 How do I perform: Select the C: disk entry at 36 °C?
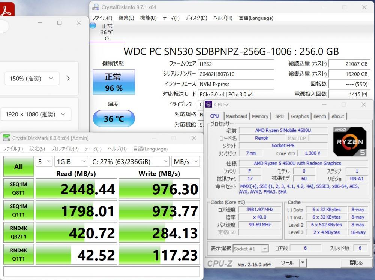tap(107, 32)
